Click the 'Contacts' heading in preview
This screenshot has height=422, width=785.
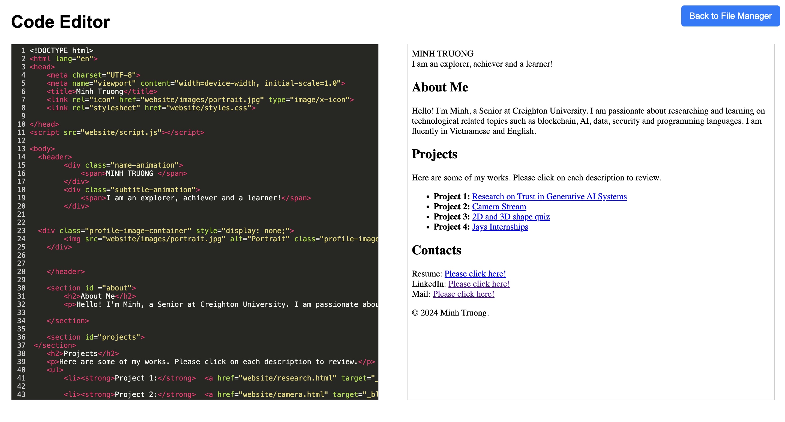click(x=436, y=250)
